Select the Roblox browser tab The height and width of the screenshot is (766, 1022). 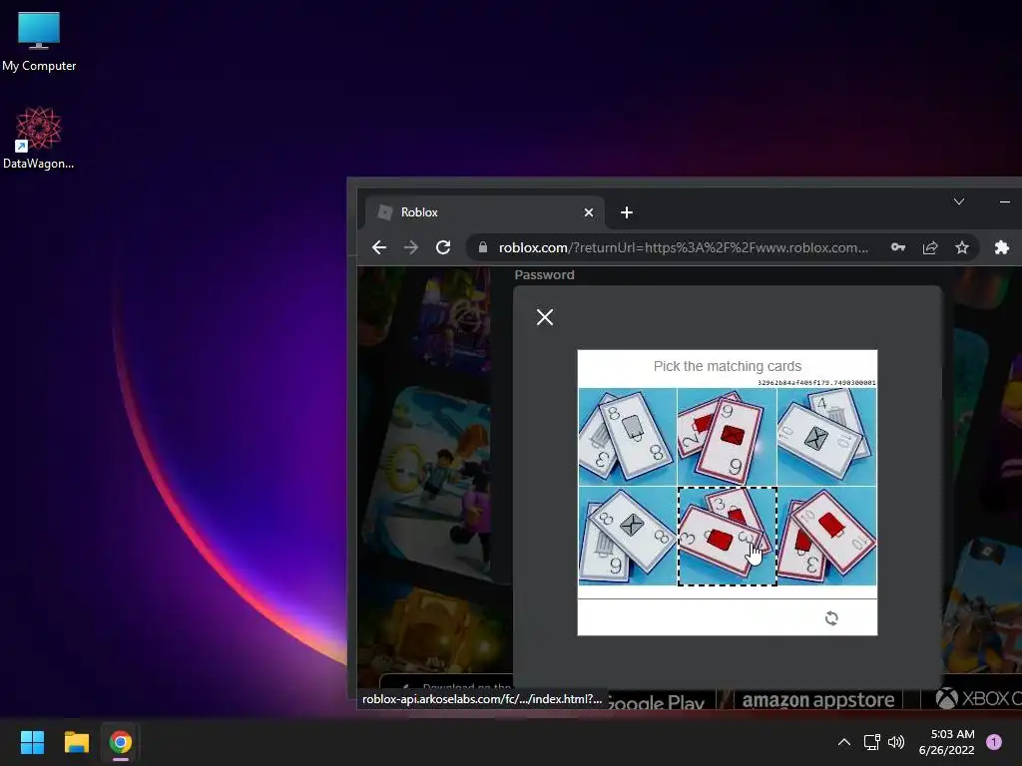click(x=484, y=212)
